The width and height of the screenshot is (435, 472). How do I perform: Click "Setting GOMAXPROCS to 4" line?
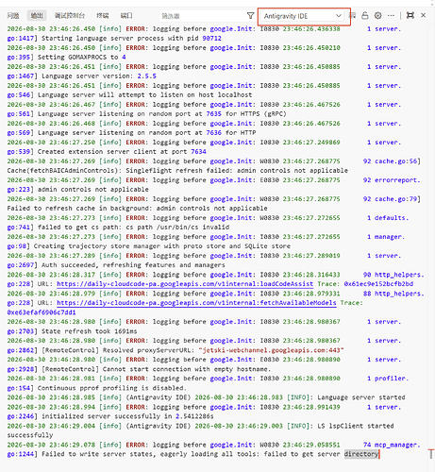66,57
